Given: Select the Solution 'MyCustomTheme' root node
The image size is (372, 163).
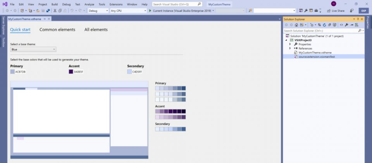Looking at the screenshot, I should tap(317, 36).
